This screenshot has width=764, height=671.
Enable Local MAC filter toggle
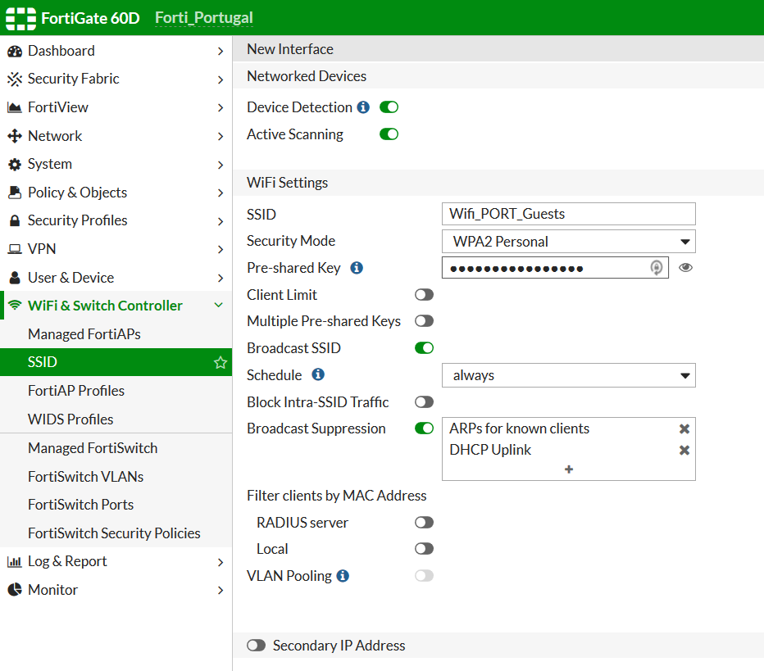(424, 549)
